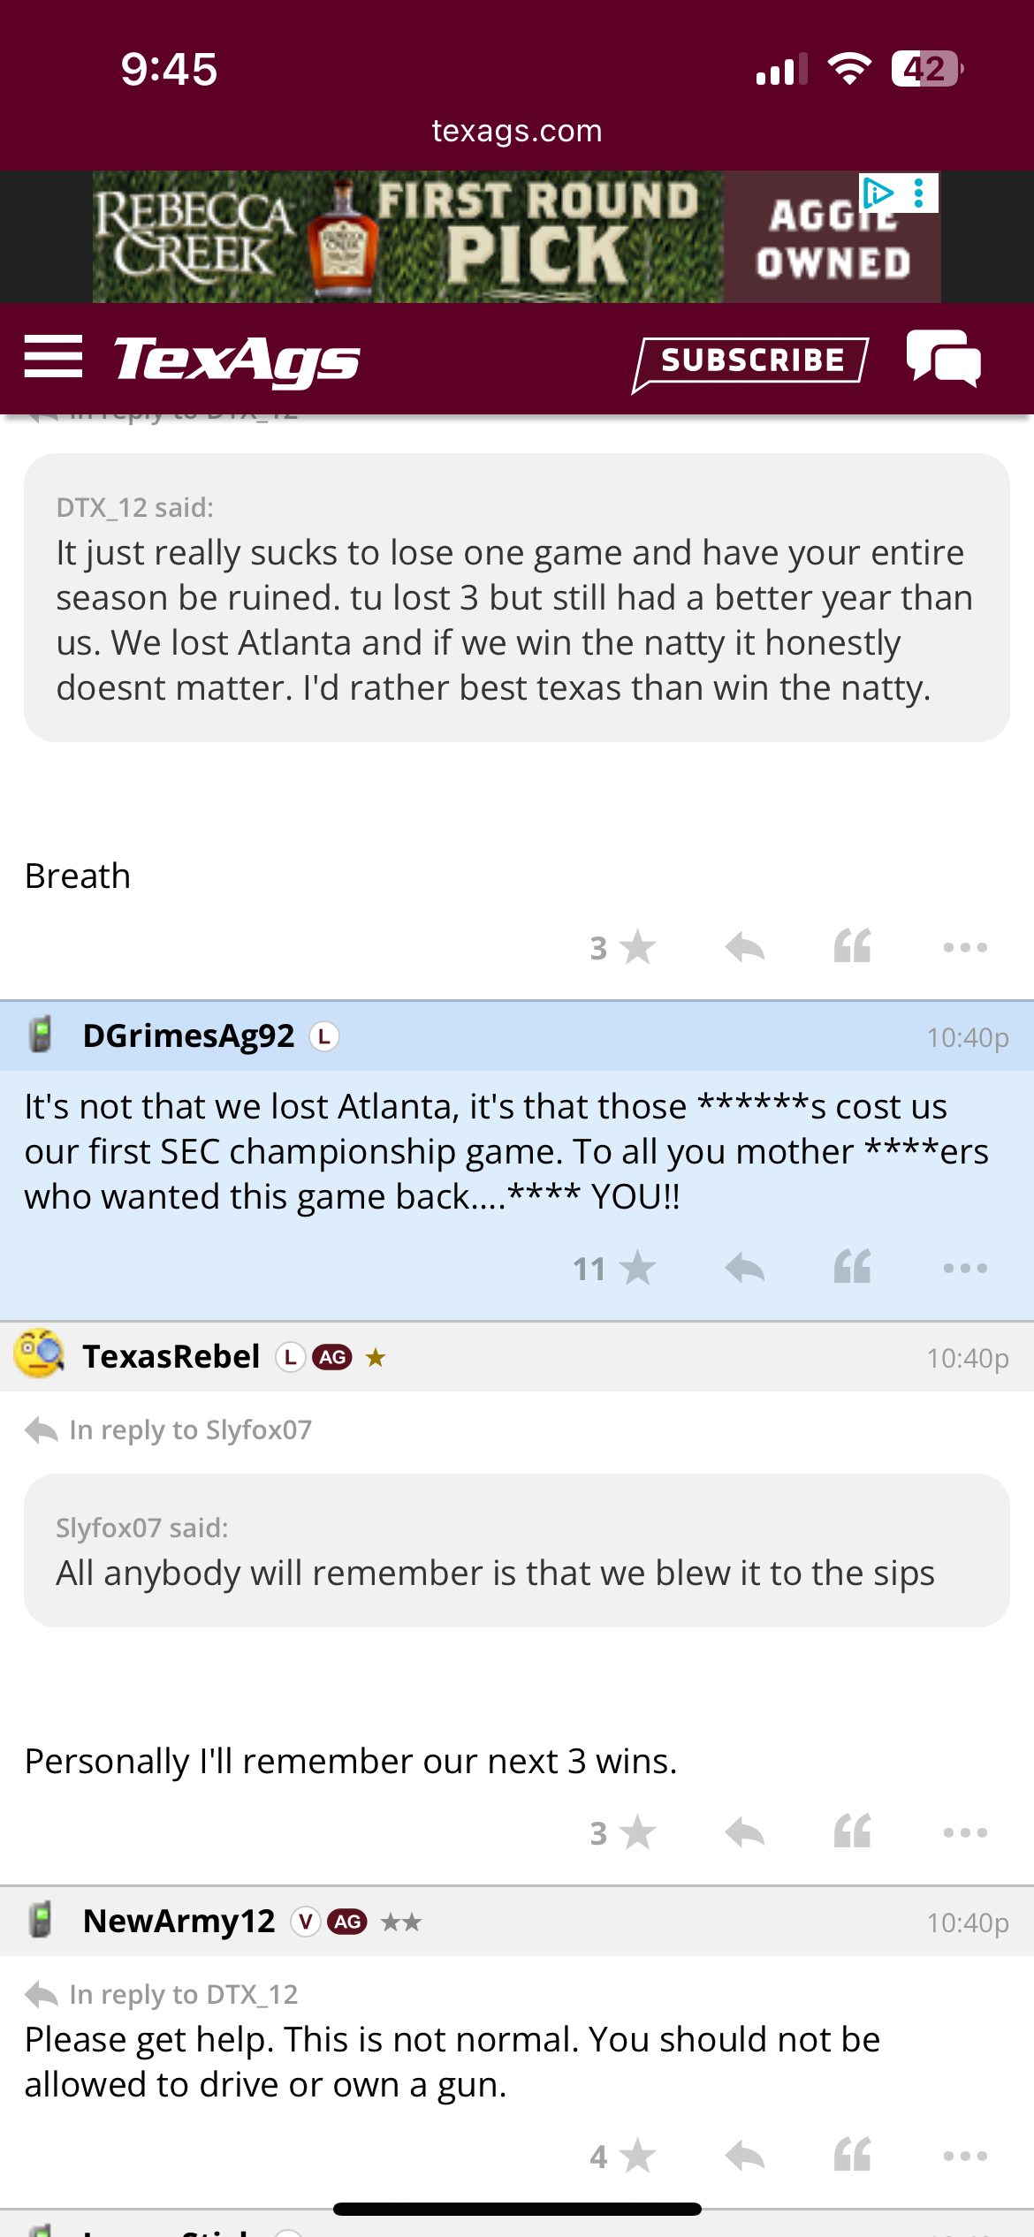
Task: Follow 'In reply to Slyfox07' link
Action: [190, 1429]
